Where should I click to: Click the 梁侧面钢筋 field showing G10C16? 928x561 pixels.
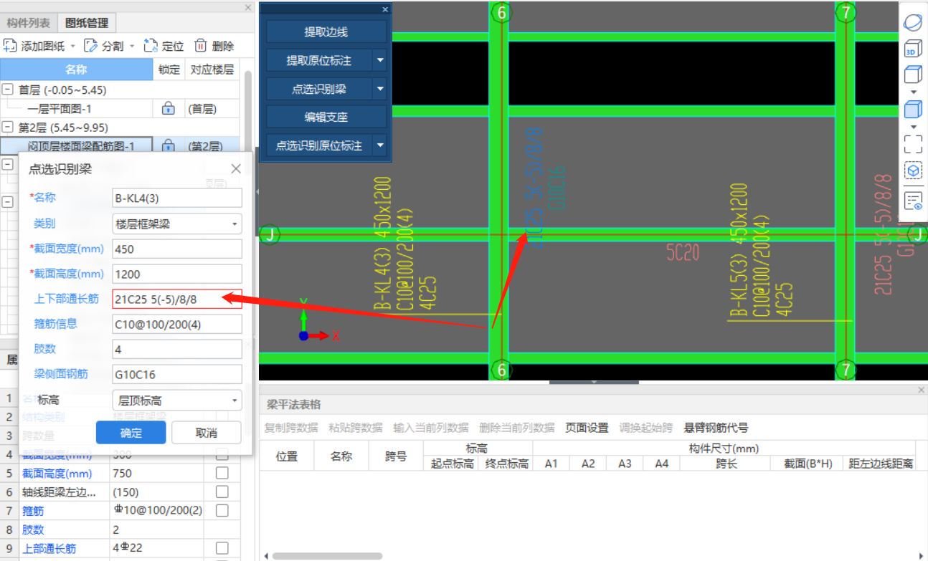pos(177,374)
